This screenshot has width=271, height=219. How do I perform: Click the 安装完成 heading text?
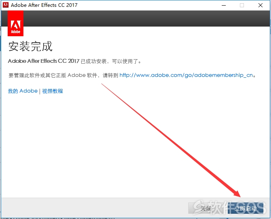[x=30, y=46]
